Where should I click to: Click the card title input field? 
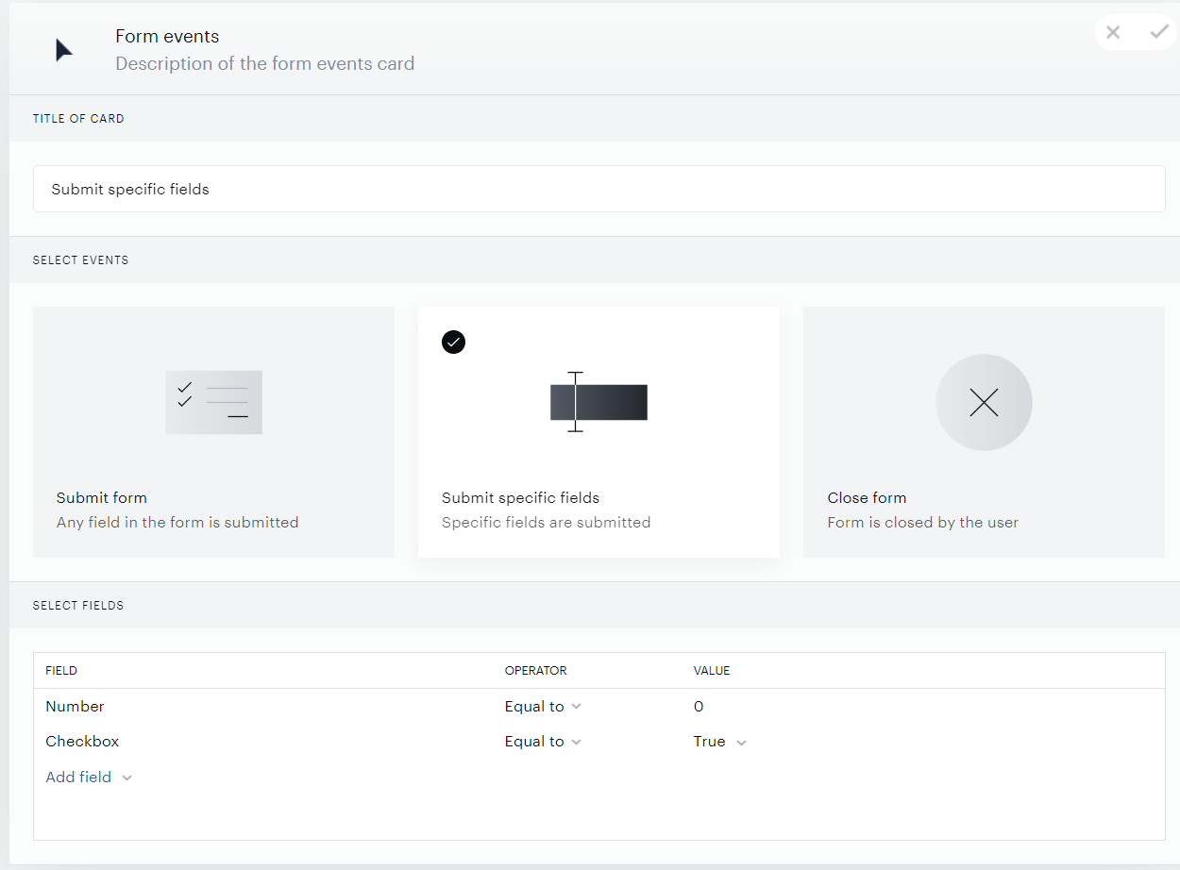[598, 189]
